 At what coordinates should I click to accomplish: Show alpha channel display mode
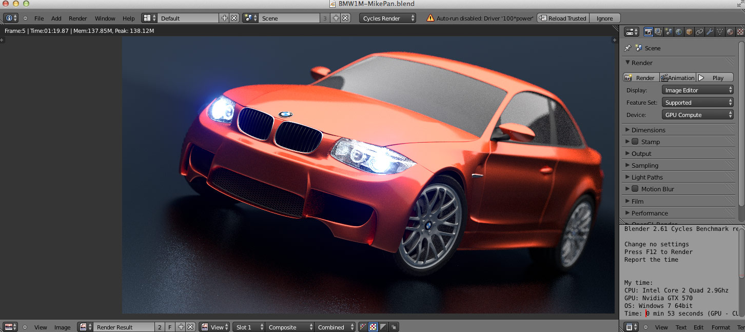click(383, 327)
